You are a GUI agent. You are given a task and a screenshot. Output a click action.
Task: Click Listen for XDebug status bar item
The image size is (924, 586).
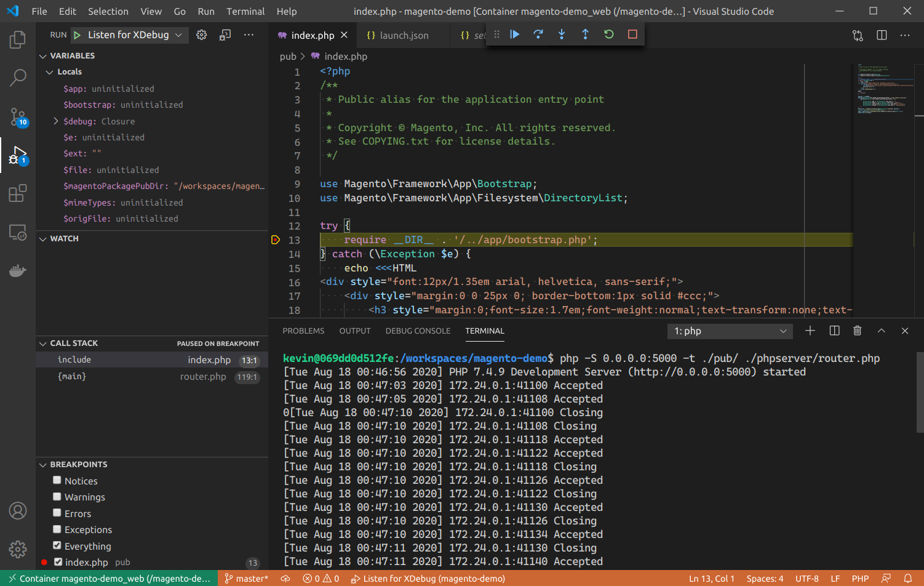pyautogui.click(x=428, y=579)
